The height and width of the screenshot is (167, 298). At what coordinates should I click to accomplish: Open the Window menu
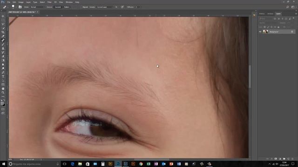click(69, 2)
